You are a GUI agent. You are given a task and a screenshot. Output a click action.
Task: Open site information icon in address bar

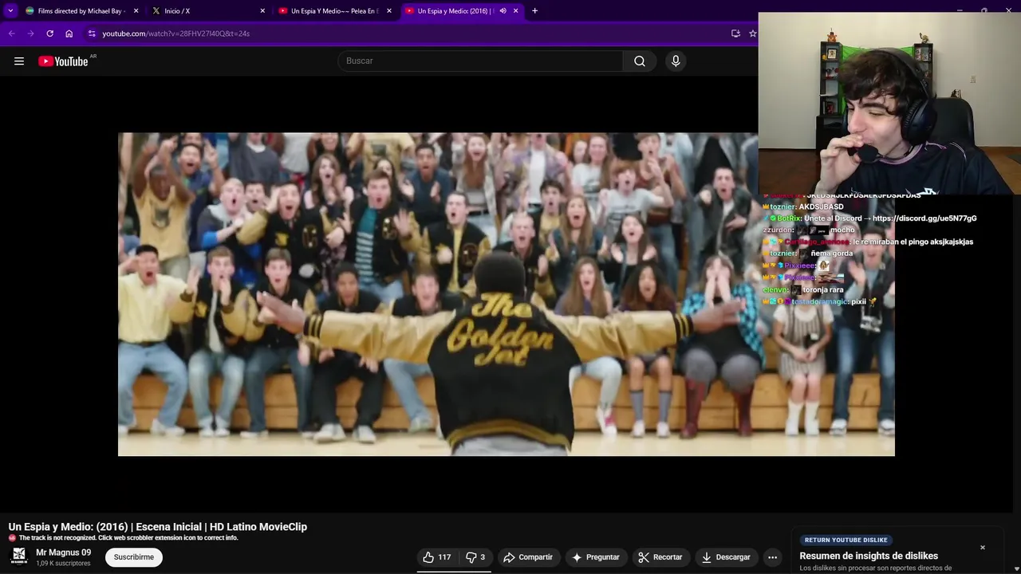coord(92,33)
